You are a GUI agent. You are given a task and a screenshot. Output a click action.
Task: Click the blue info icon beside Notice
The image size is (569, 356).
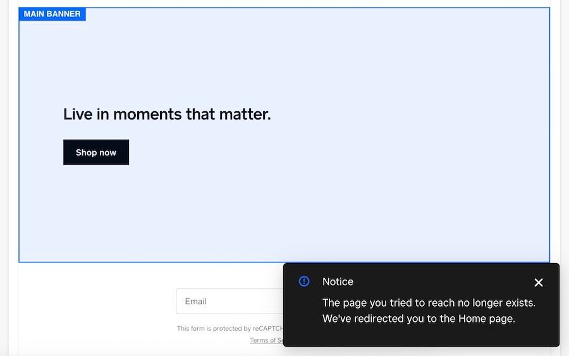(303, 281)
